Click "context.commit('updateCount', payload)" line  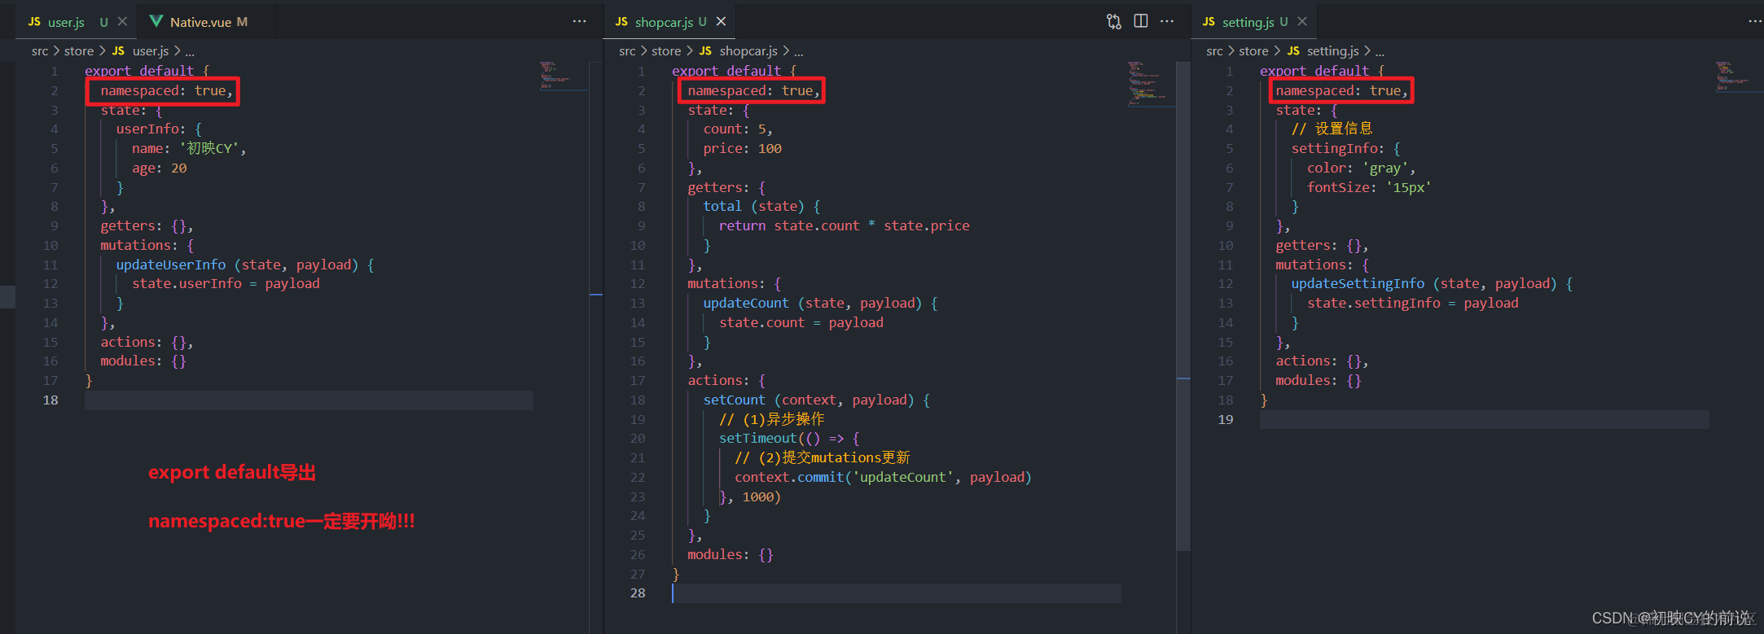click(883, 478)
